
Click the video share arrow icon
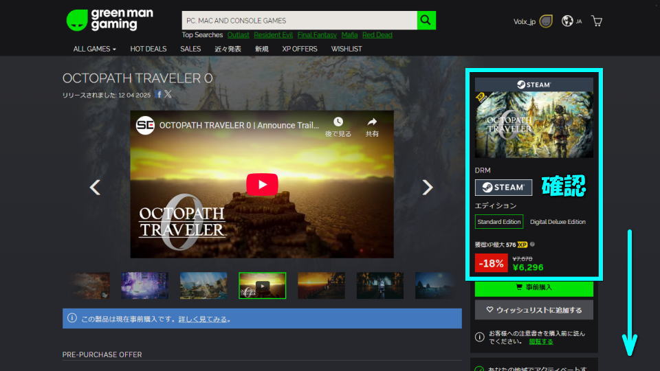[x=372, y=122]
